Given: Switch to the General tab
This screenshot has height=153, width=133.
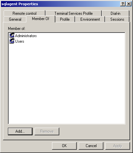Looking at the screenshot, I should 15,19.
